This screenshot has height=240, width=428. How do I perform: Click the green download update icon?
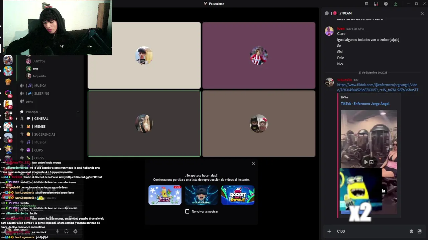[x=396, y=4]
